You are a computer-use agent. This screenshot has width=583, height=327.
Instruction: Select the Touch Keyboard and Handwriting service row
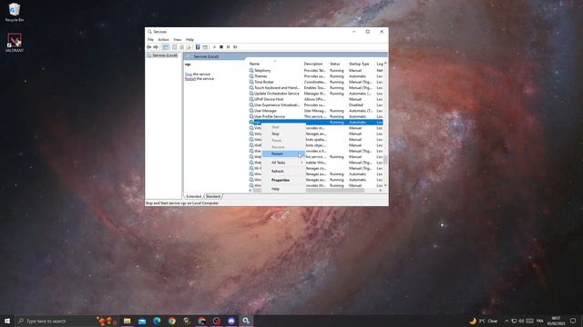(315, 88)
